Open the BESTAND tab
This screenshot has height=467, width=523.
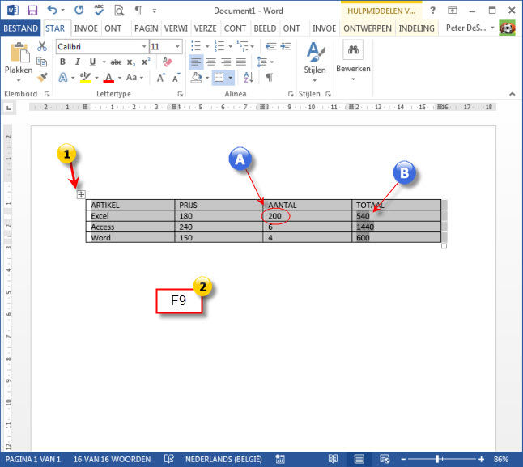20,28
